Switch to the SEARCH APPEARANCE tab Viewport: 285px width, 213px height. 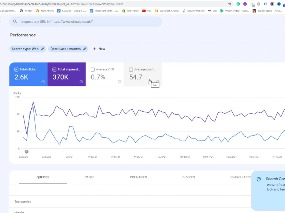click(241, 177)
